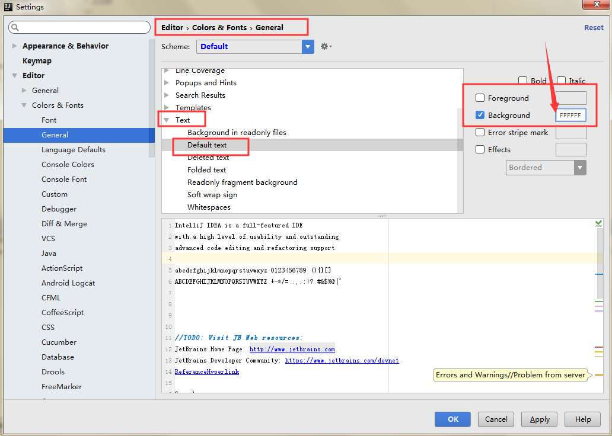The height and width of the screenshot is (436, 612).
Task: Select 'Background in readonly files' item
Action: [237, 133]
